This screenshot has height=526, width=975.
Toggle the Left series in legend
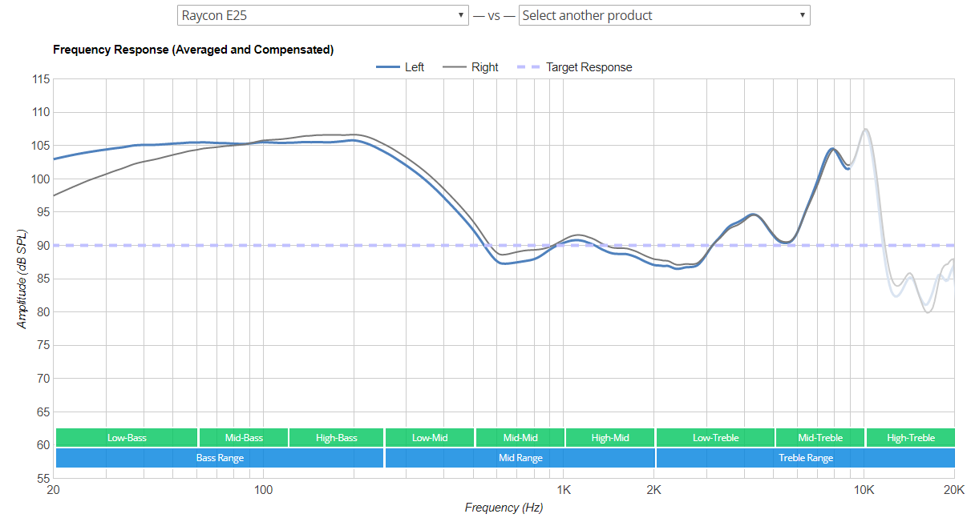pyautogui.click(x=400, y=67)
